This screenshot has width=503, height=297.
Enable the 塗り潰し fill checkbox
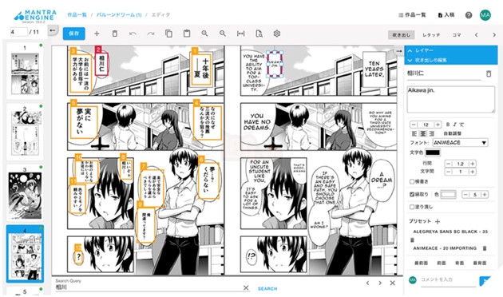coord(412,207)
